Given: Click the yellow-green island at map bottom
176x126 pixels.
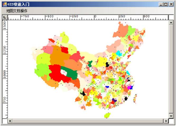Looking at the screenshot, I should point(107,115).
